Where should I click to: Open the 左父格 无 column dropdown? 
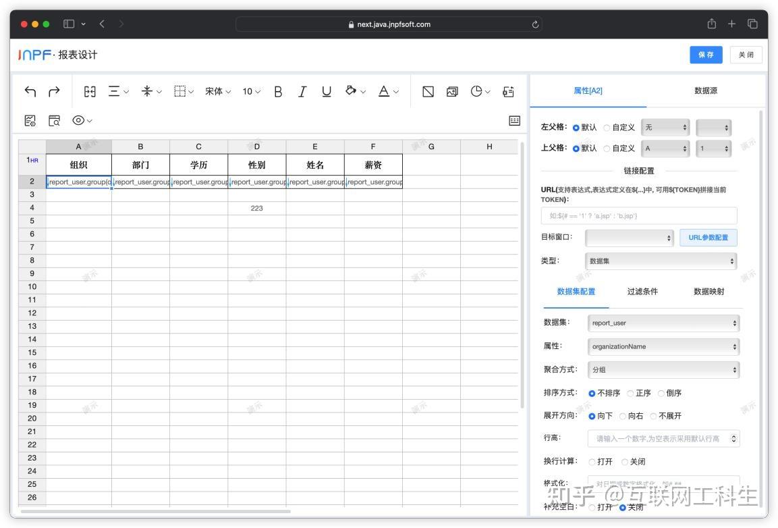click(x=665, y=128)
